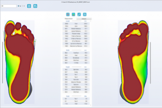Click the right foot scan image

(133, 62)
